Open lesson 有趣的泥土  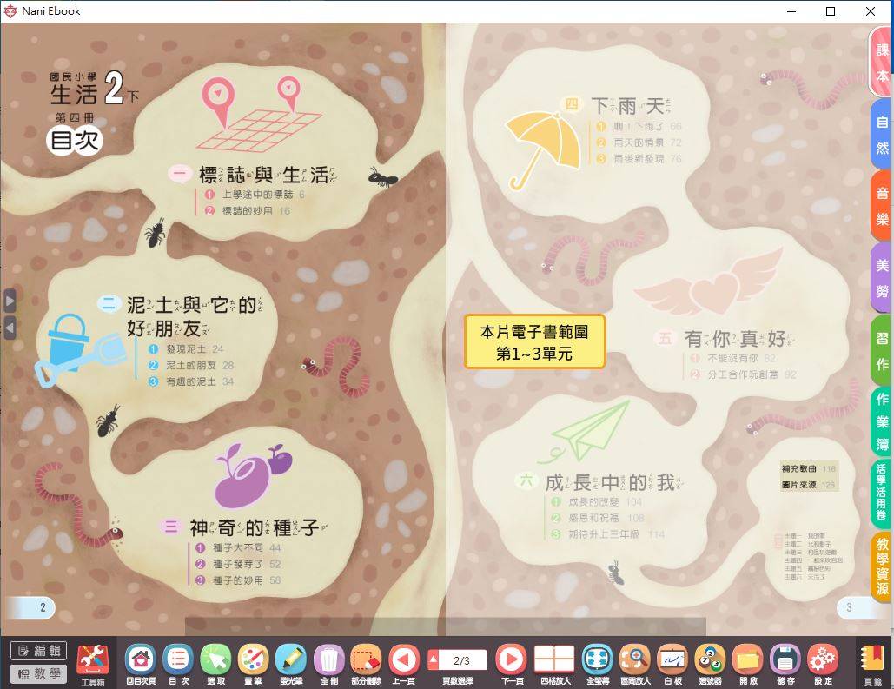(x=191, y=381)
